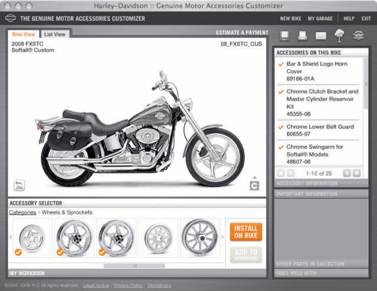Click the 2008 FXSTC Softail Custom title
This screenshot has width=377, height=291.
point(33,47)
